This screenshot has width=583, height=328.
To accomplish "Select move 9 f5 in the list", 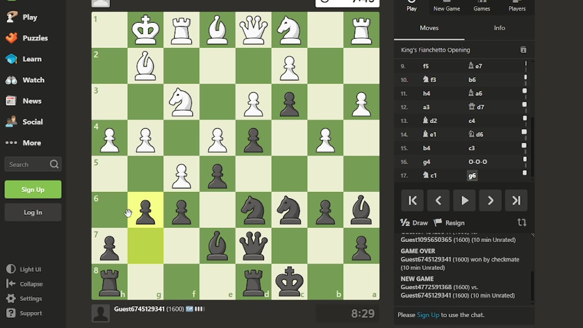I will tap(426, 66).
